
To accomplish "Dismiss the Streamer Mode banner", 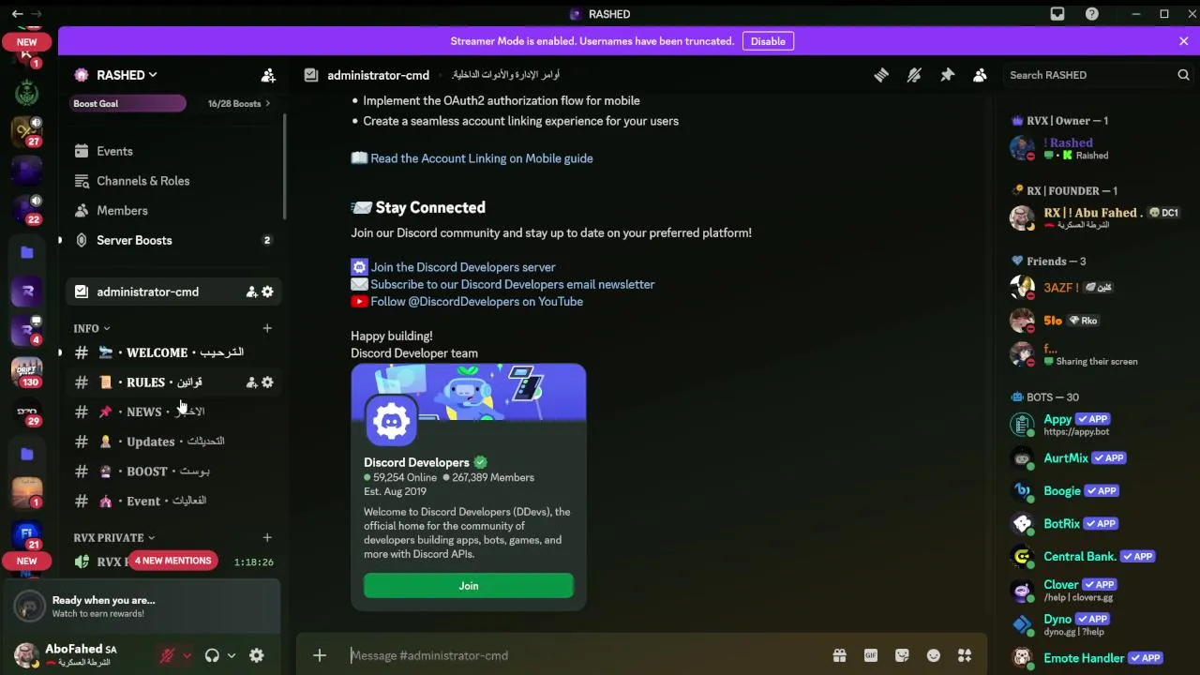I will pyautogui.click(x=1183, y=41).
